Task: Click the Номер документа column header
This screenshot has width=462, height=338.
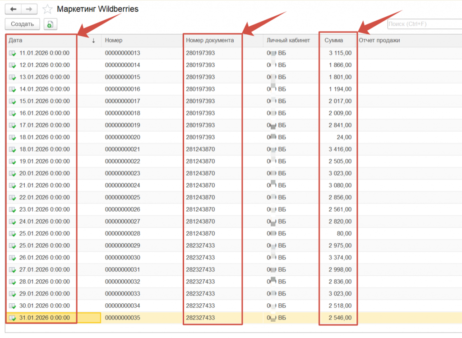Action: pyautogui.click(x=210, y=41)
